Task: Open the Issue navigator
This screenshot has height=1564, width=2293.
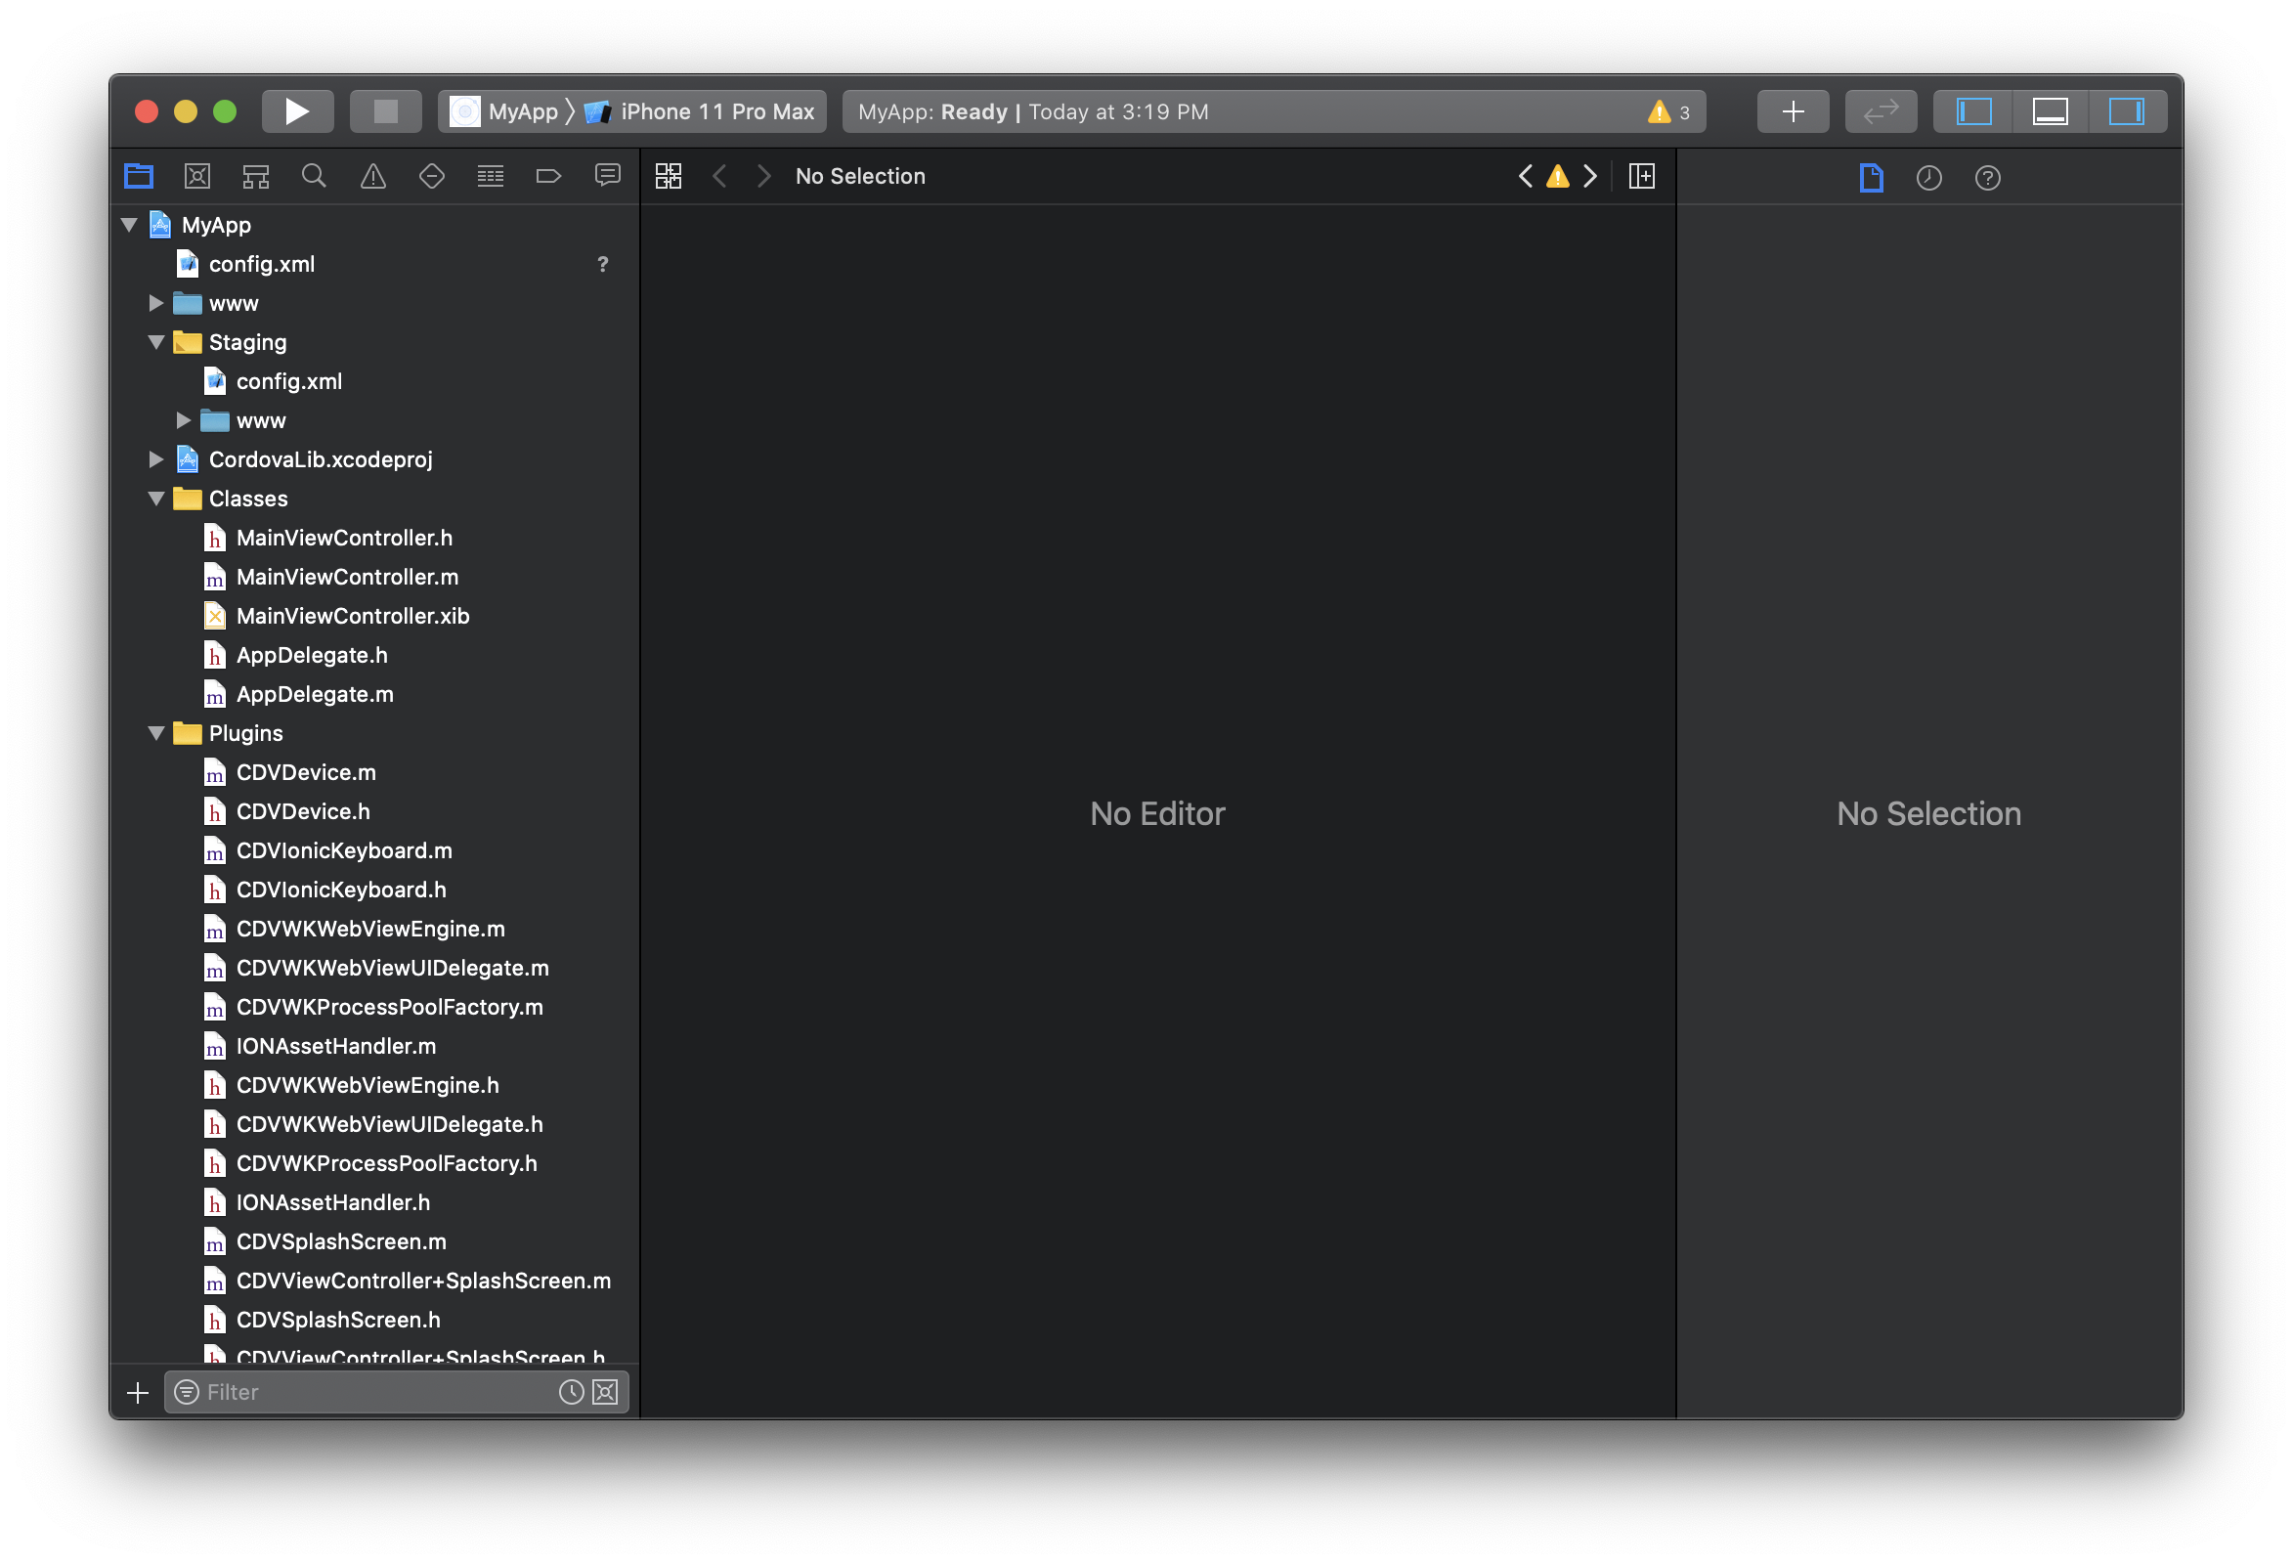Action: [373, 177]
